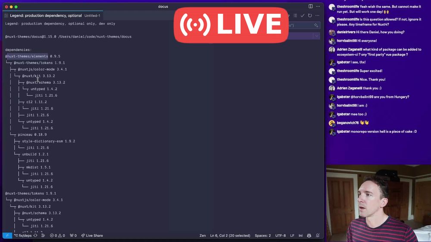Open the Ini language mode selector
The height and width of the screenshot is (242, 431).
301,236
